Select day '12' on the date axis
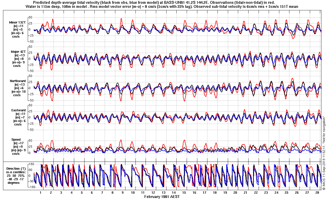Viewport: 328px width, 202px height. click(153, 192)
